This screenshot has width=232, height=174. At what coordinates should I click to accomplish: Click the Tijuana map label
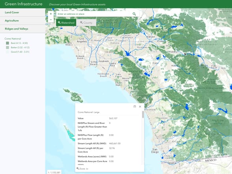click(x=172, y=163)
